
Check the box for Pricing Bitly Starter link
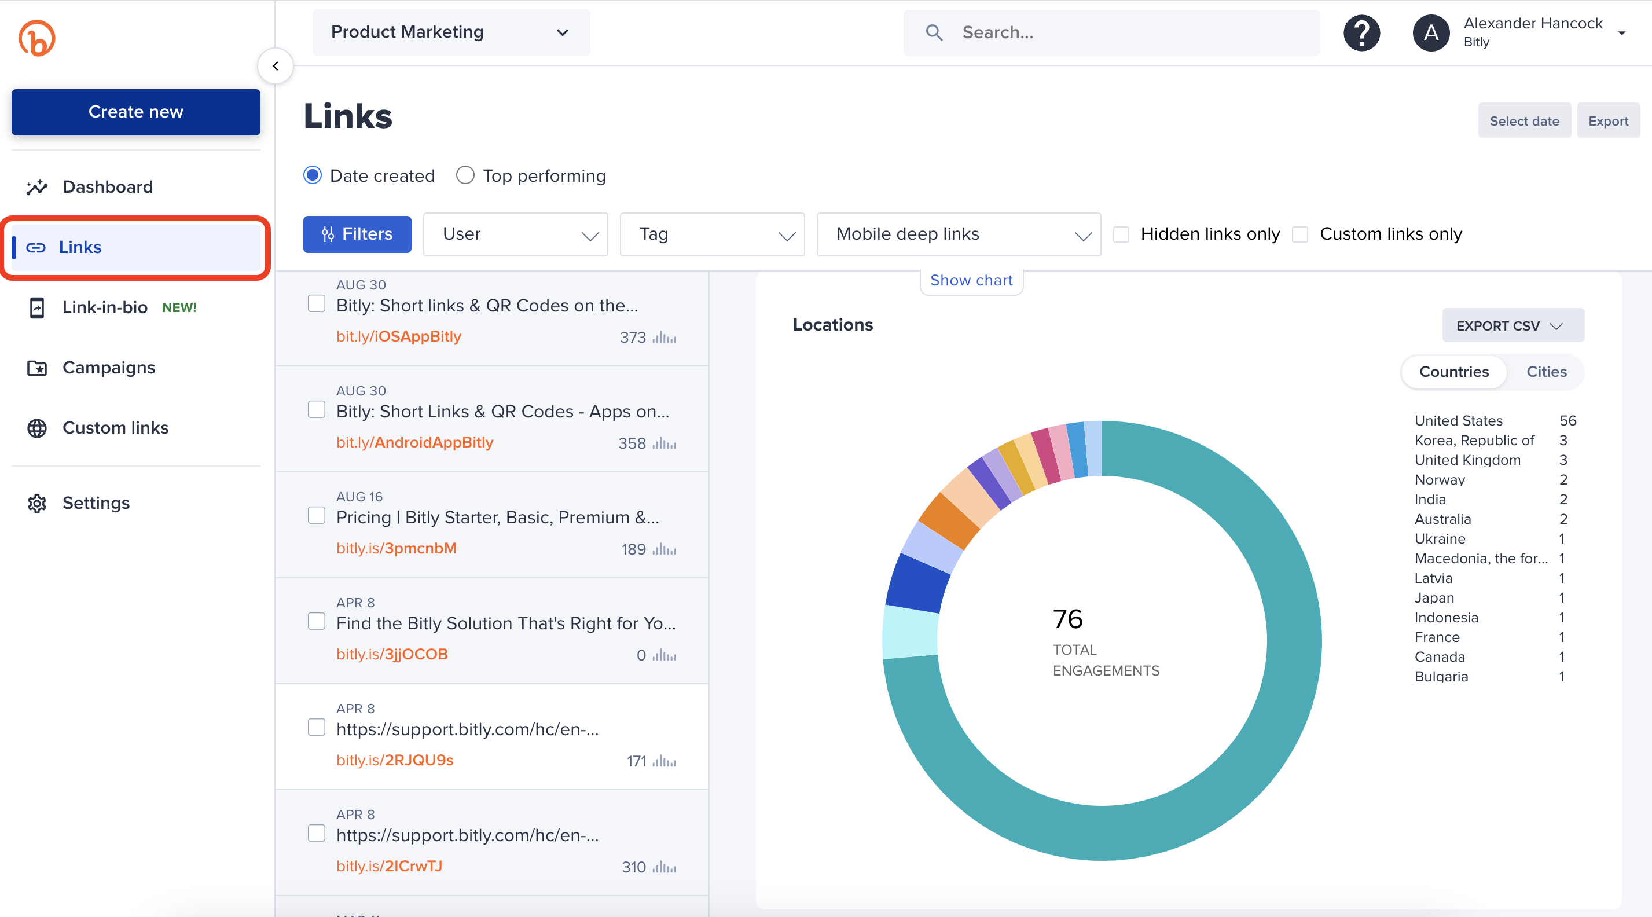pyautogui.click(x=316, y=515)
